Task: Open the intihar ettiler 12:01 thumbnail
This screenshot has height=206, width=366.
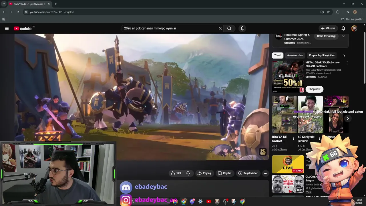Action: pyautogui.click(x=288, y=184)
